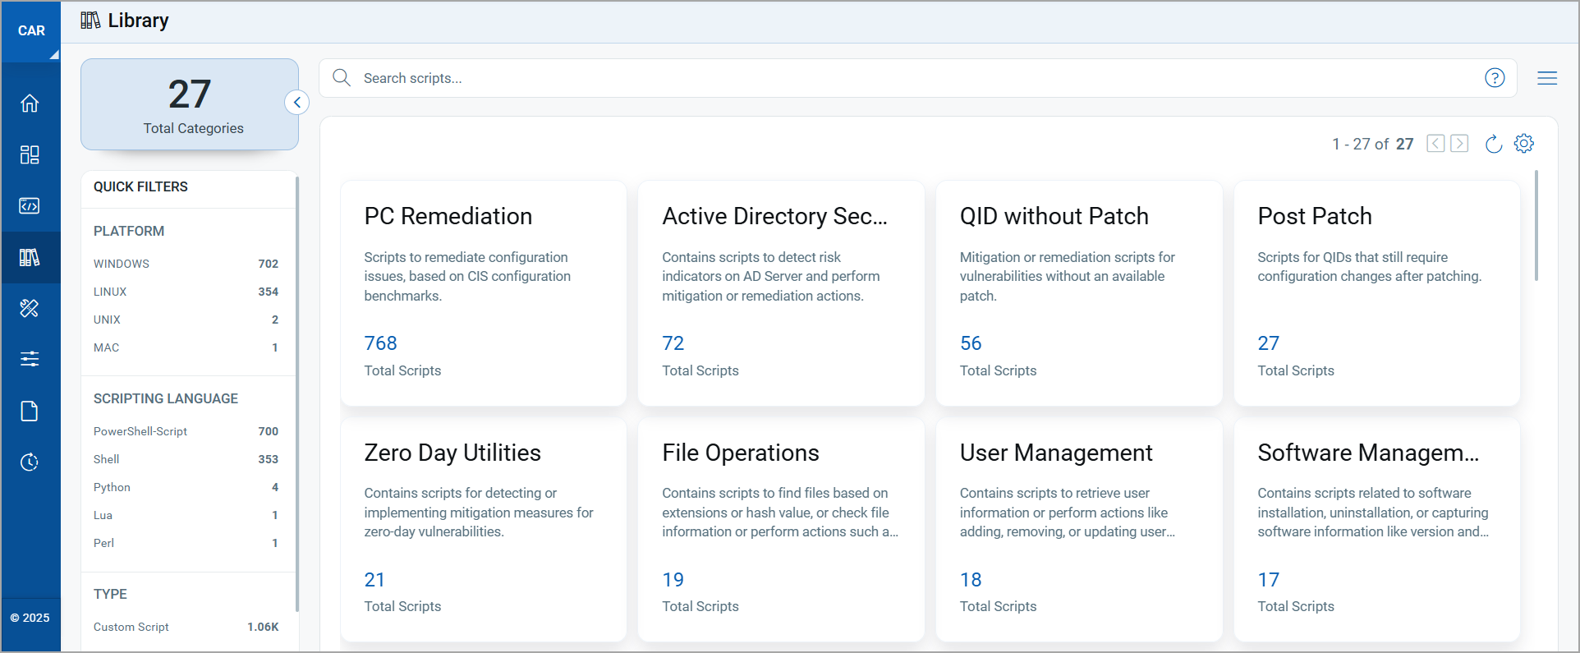The width and height of the screenshot is (1580, 653).
Task: Filter by PowerShell-Script language
Action: click(x=140, y=431)
